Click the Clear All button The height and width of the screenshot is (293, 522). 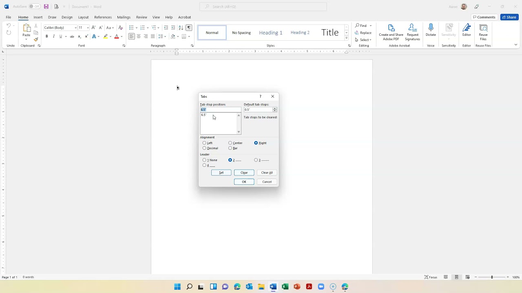[x=267, y=173]
